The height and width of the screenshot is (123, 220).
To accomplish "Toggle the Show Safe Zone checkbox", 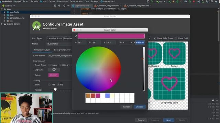I will pos(155,38).
